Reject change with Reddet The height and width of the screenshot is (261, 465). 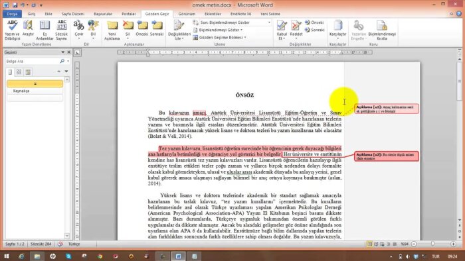click(296, 30)
